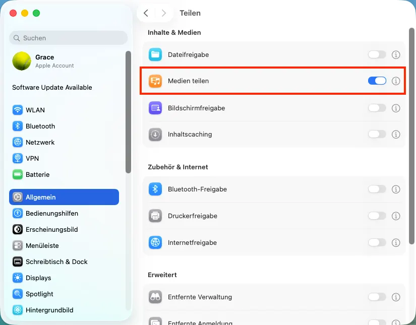The image size is (416, 325).
Task: Open info for Entfernte Verwaltung
Action: click(396, 297)
